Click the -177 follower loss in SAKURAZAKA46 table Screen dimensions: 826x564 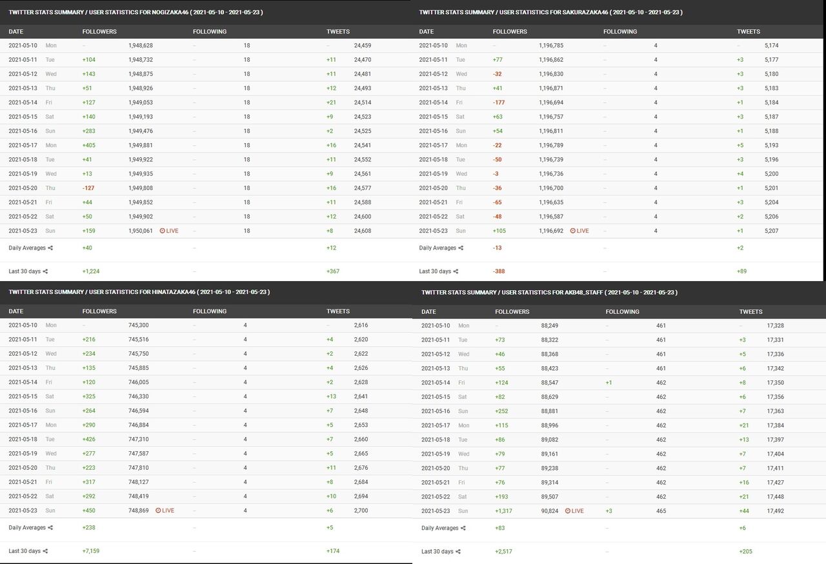[499, 102]
